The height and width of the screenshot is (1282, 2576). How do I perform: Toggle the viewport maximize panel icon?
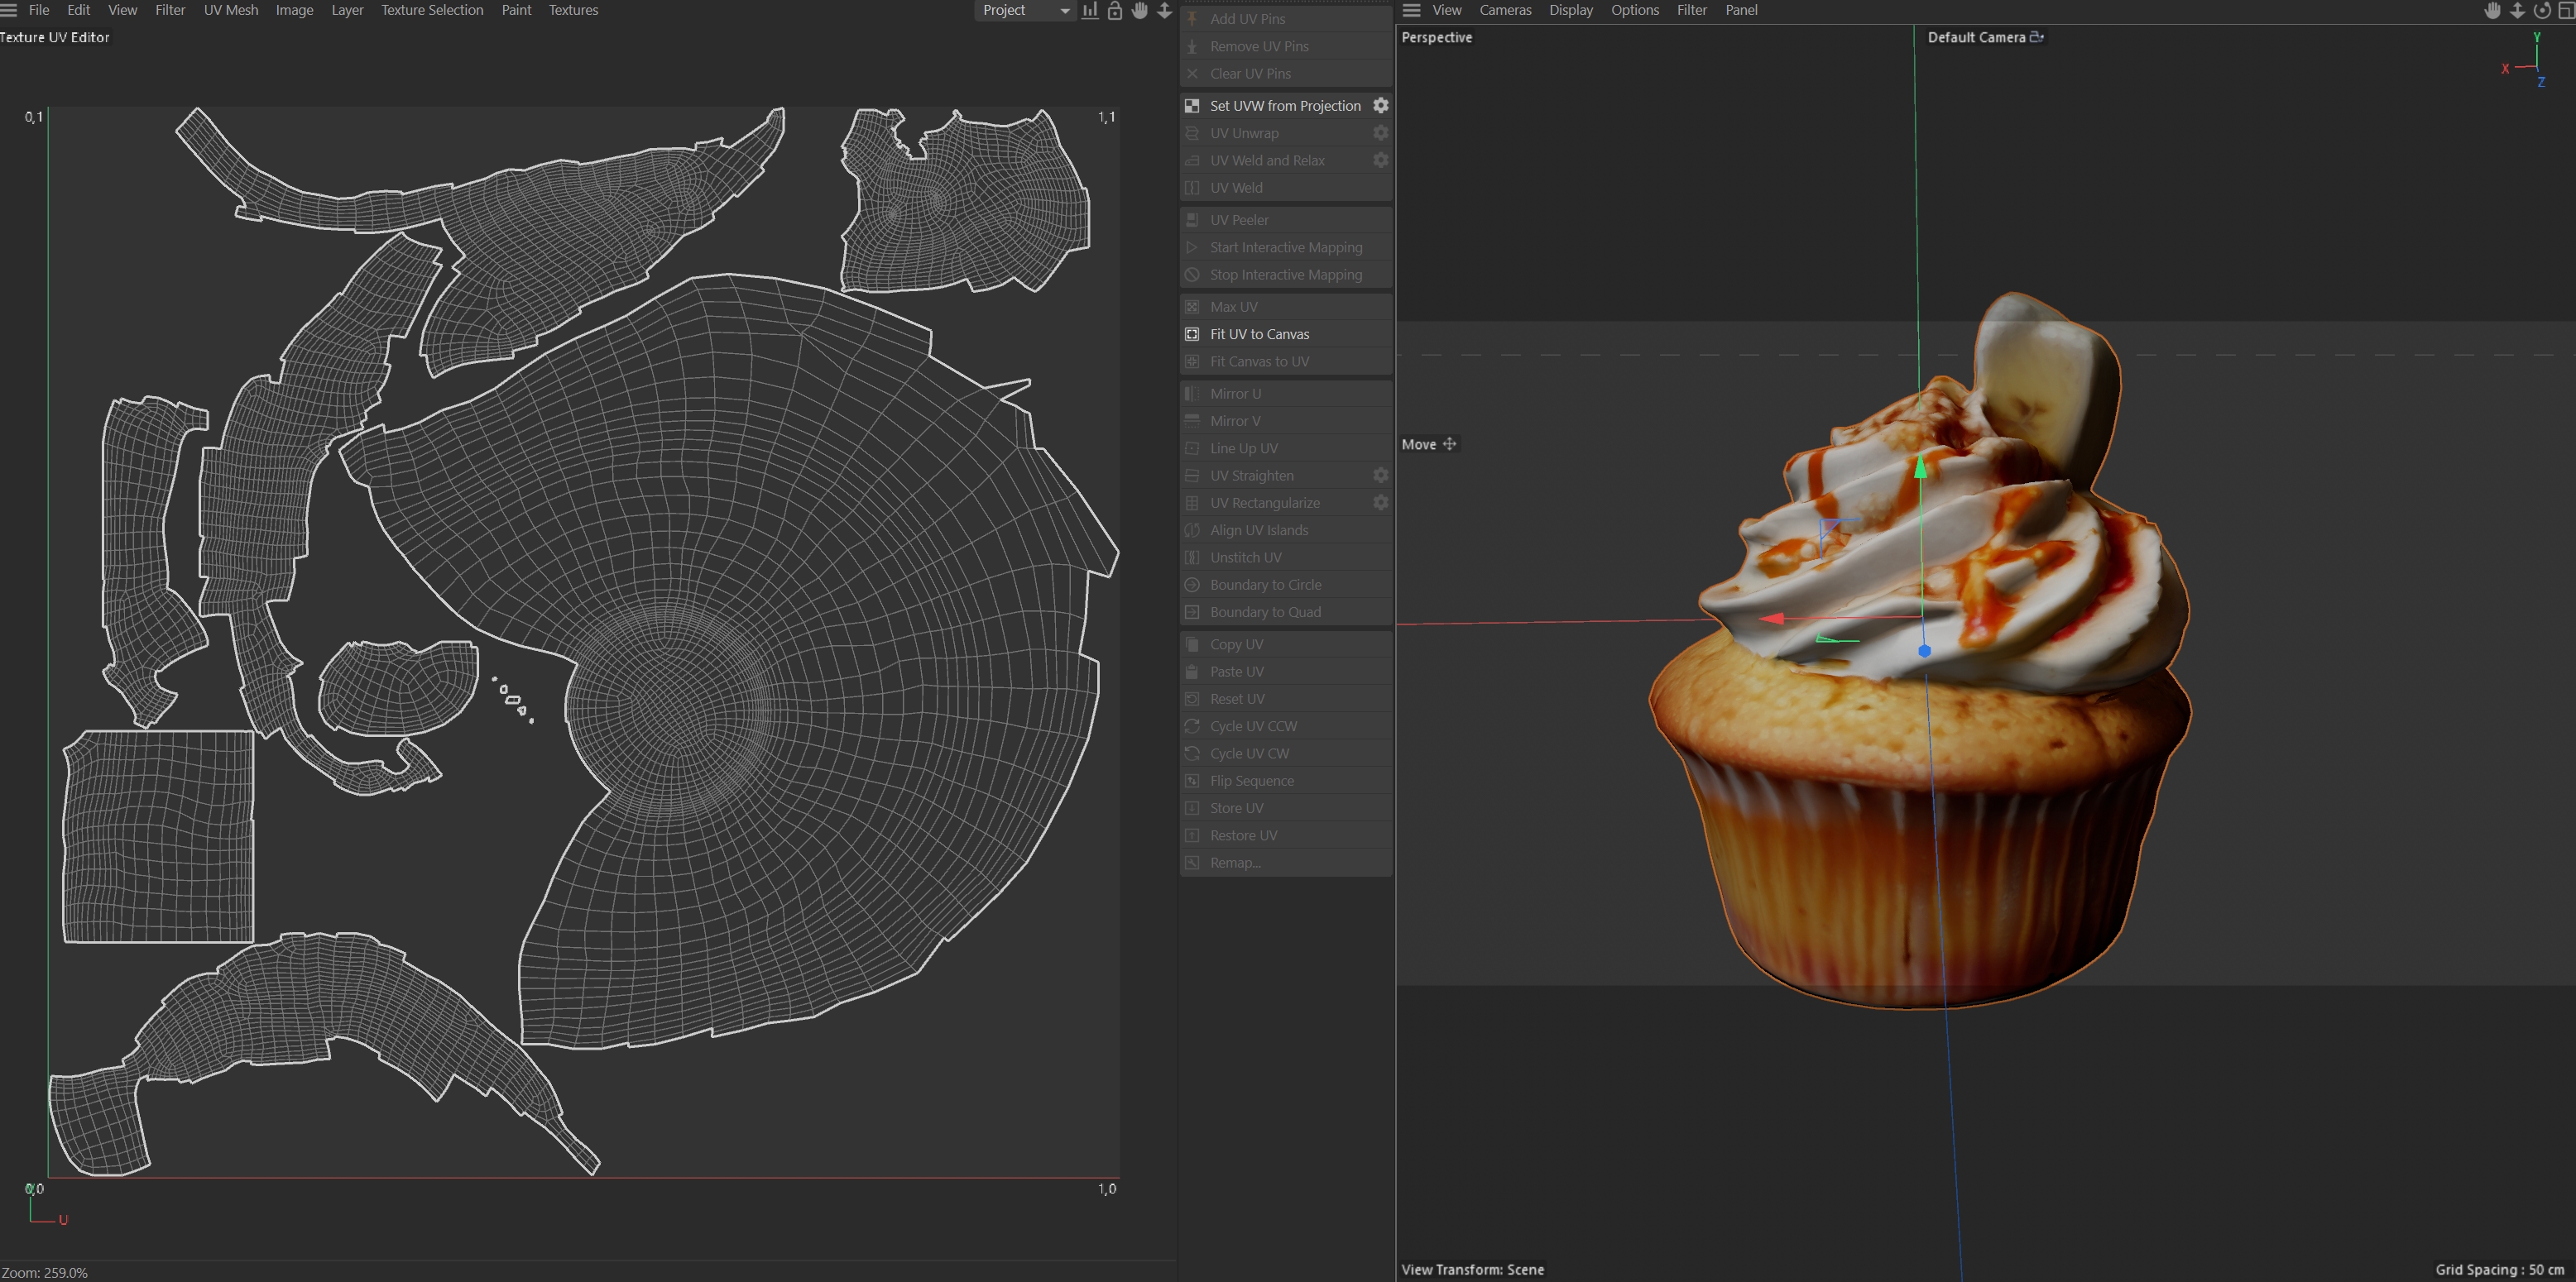[2565, 11]
